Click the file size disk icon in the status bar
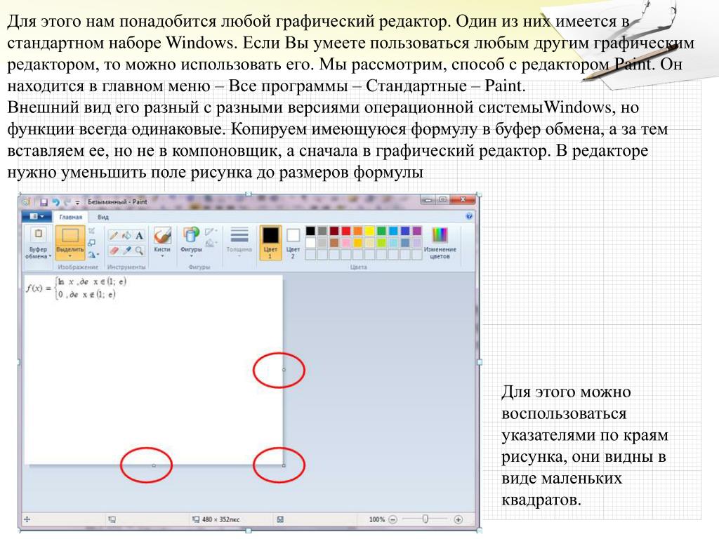The height and width of the screenshot is (539, 719). (280, 519)
